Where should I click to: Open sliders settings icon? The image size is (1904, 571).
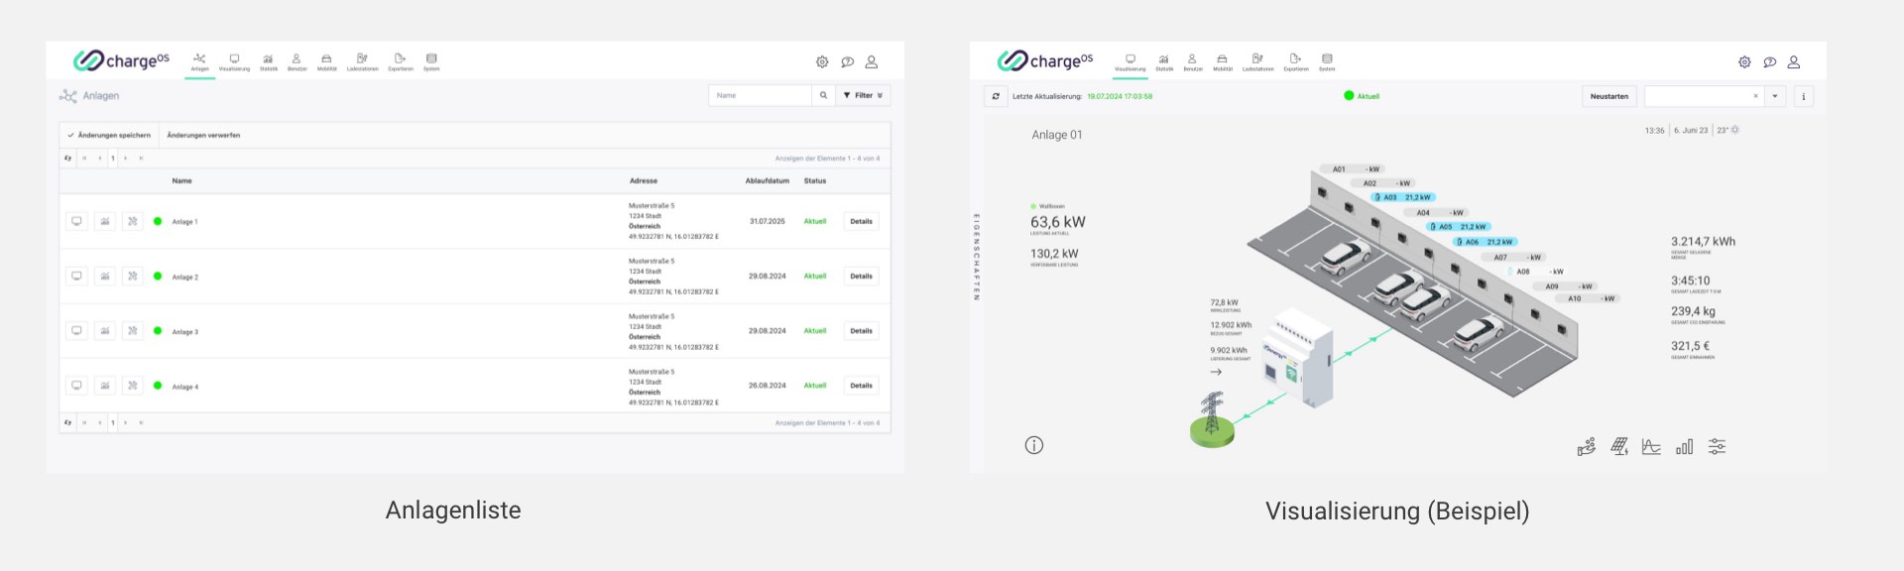coord(1717,447)
